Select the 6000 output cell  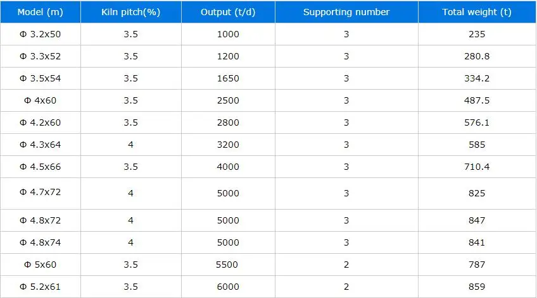[228, 287]
